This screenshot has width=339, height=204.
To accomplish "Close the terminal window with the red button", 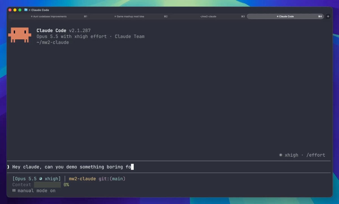I will click(10, 10).
